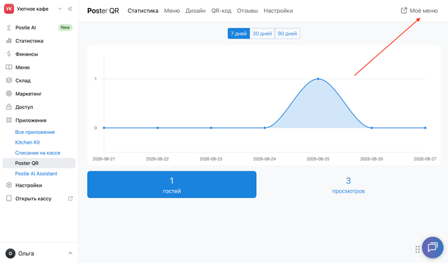Image resolution: width=448 pixels, height=263 pixels.
Task: Click the Доступ lock icon
Action: coord(9,107)
